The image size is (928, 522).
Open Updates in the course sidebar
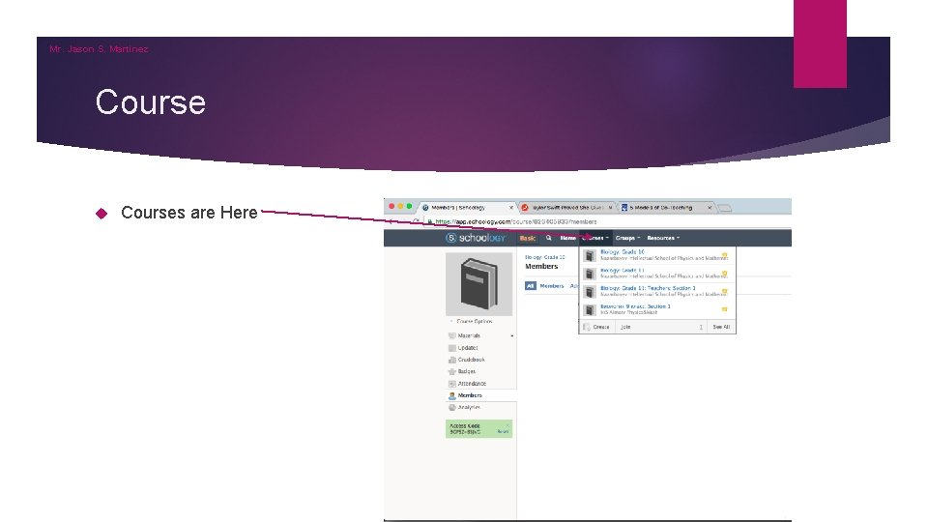point(463,348)
